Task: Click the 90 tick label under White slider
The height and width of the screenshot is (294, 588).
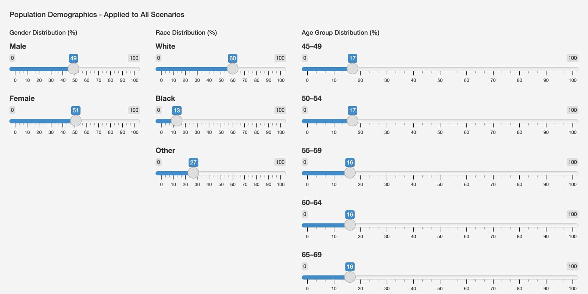Action: click(x=269, y=80)
